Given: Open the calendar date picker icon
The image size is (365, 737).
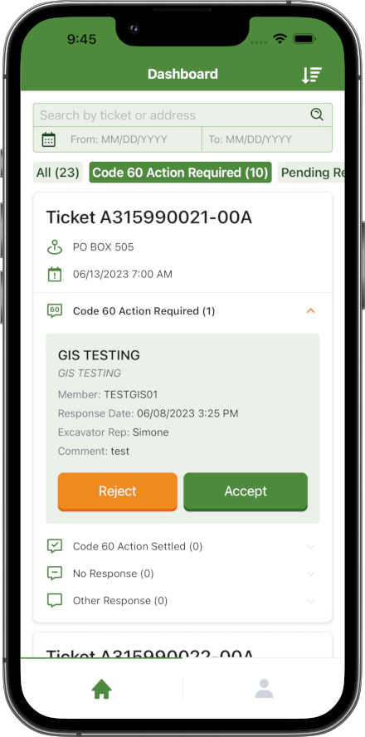Looking at the screenshot, I should pos(49,139).
